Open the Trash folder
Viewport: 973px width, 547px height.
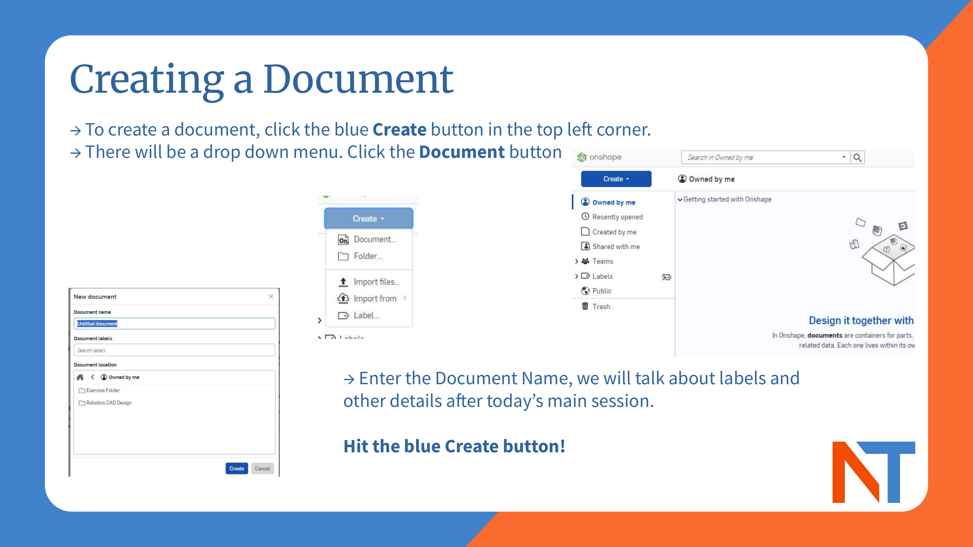click(601, 306)
